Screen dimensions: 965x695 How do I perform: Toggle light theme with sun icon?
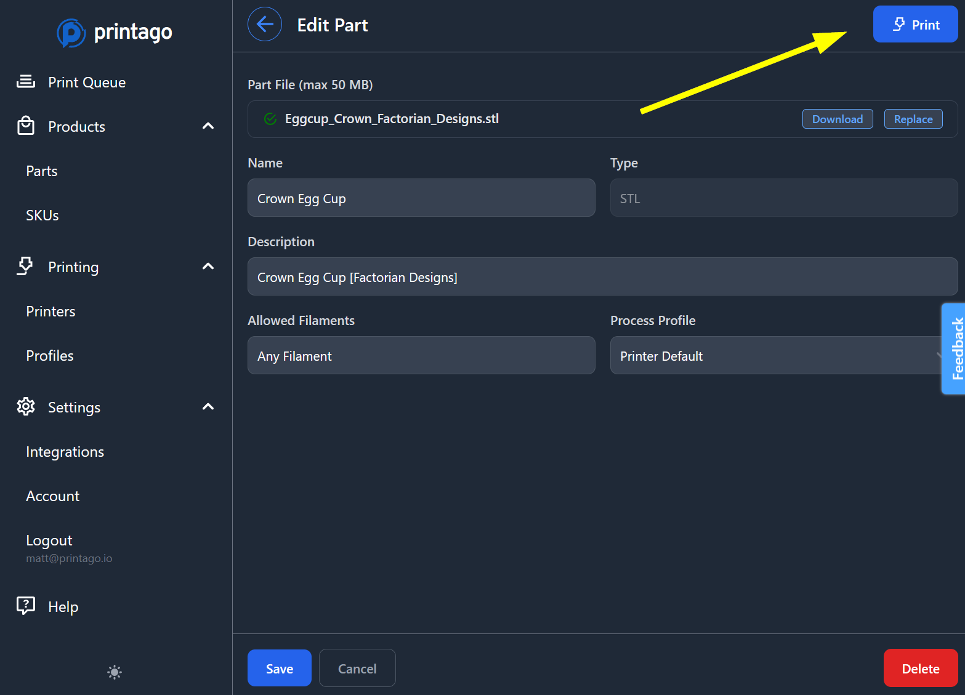(x=115, y=672)
